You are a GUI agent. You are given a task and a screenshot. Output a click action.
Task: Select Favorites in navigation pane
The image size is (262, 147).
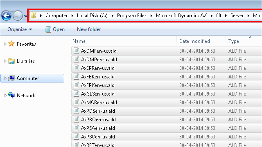[26, 44]
